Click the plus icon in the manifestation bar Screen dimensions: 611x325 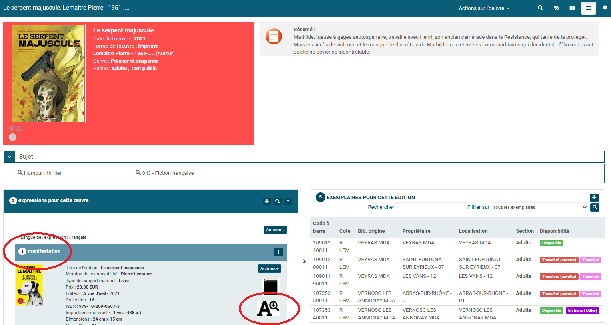click(x=278, y=252)
